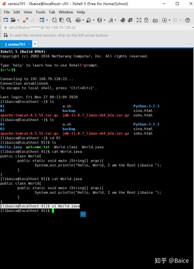
Task: Open the File menu
Action: click(7, 12)
